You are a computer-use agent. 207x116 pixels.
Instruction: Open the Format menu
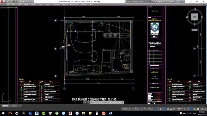pos(33,5)
